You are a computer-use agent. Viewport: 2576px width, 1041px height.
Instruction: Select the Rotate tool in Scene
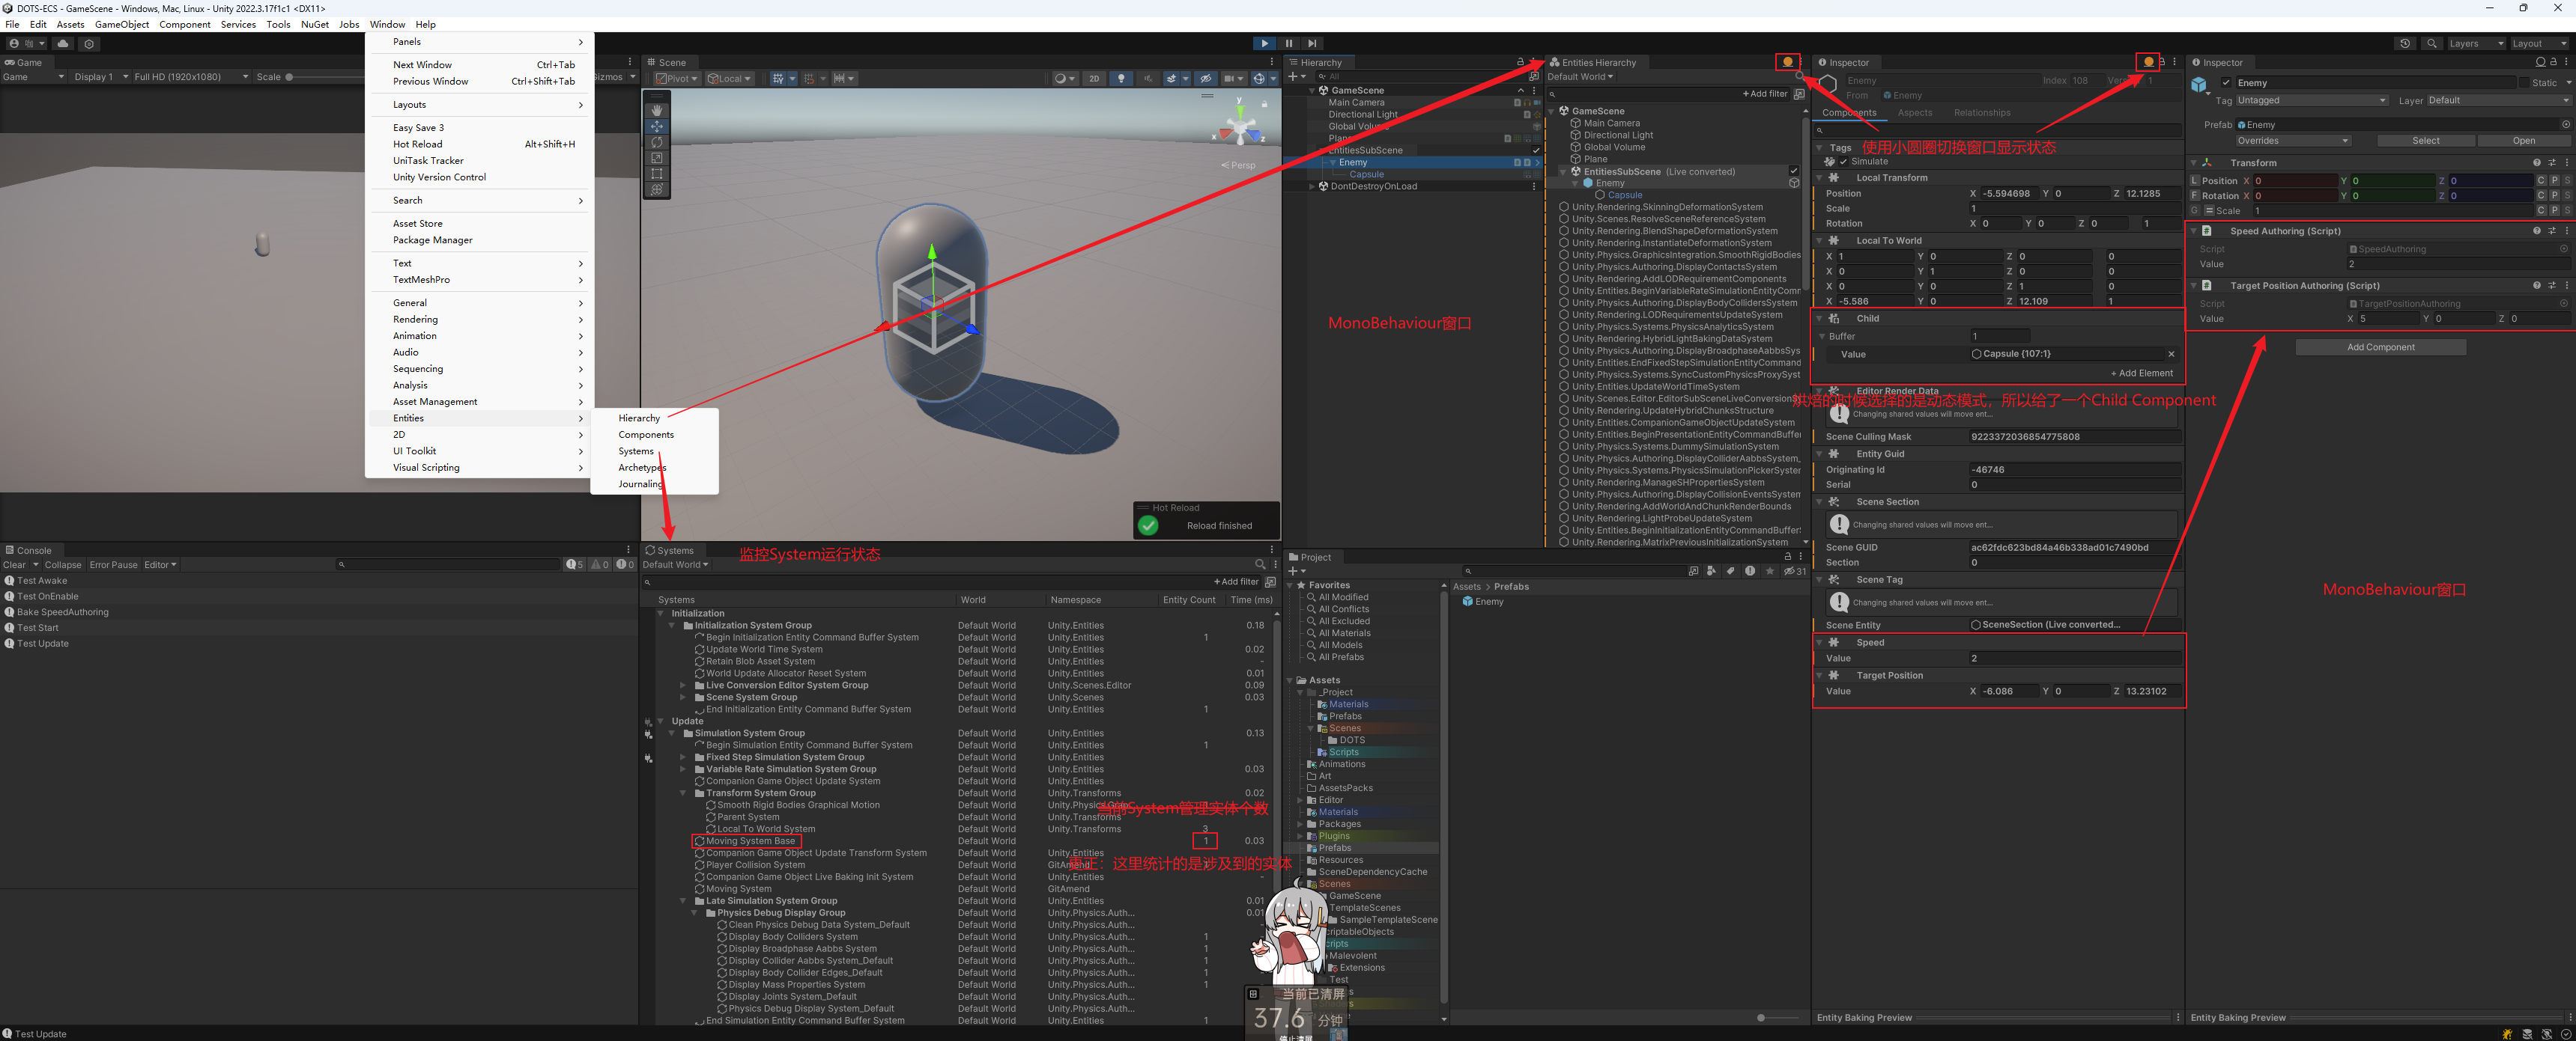[657, 142]
